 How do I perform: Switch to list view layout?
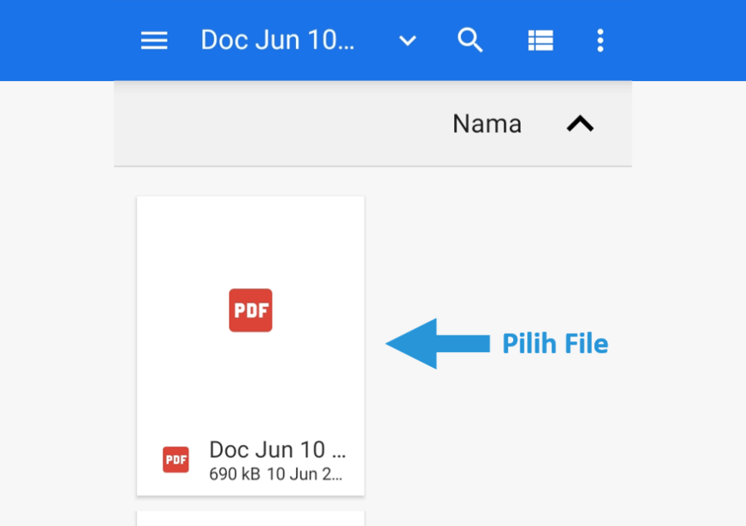540,41
